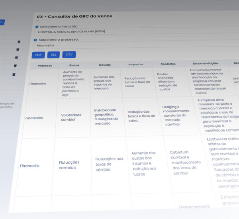Screen dimensions: 239x219
Task: Click the impact cell 'Redução nos lucros e fluxo de caixa'
Action: coord(137,82)
